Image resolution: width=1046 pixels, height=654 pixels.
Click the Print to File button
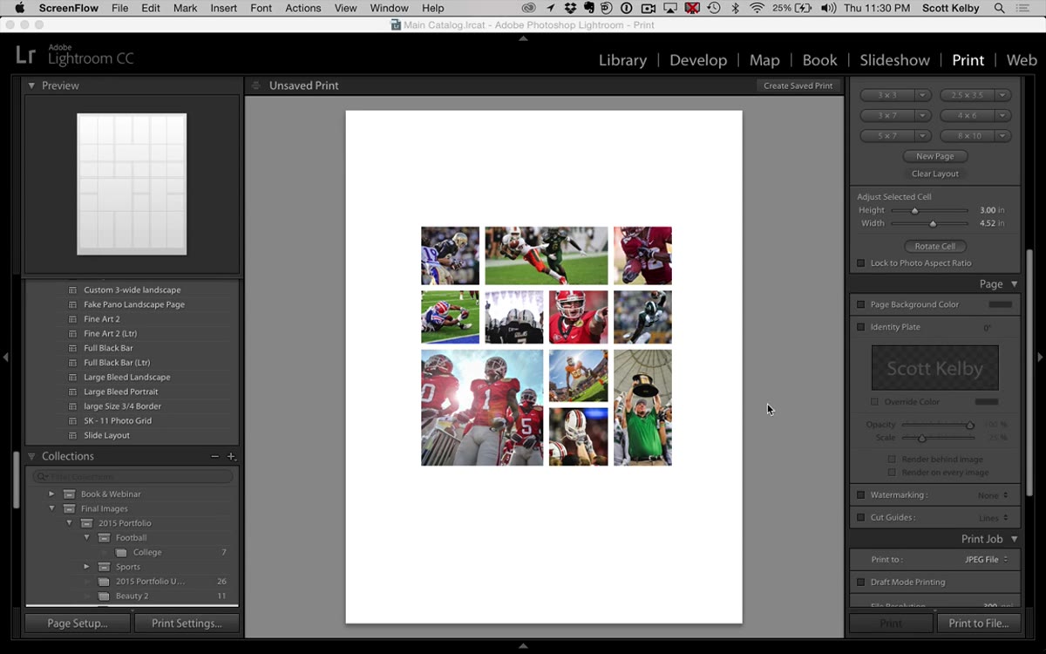point(978,623)
